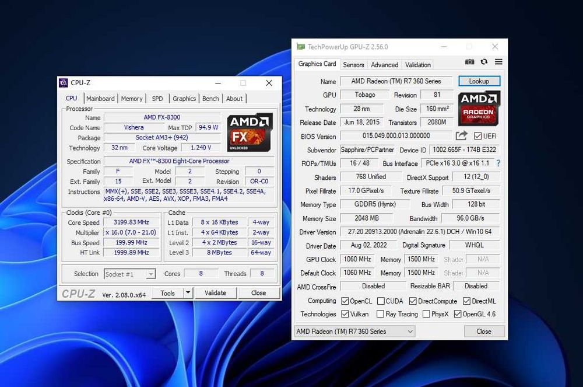Click the GPU-Z refresh icon

484,62
